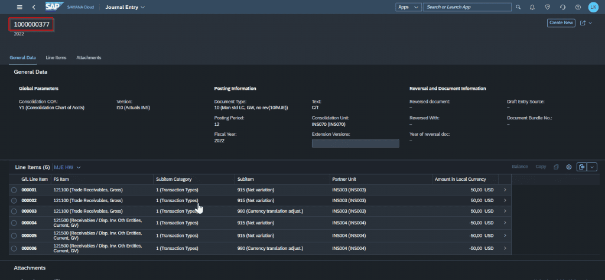Click -50,00 USD amount in row 000006
Screen dimensions: 605x280
[481, 249]
